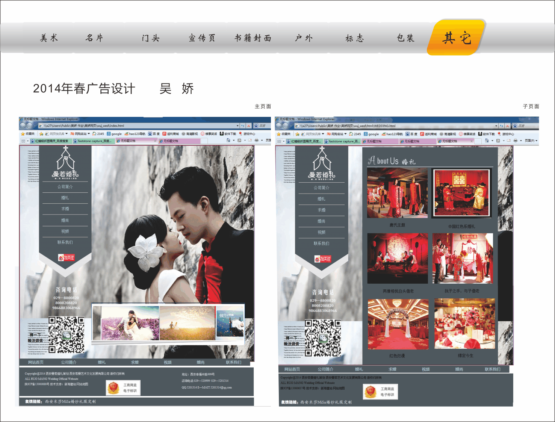Switch to the 书籍封面 tab in the top navigation

pos(253,38)
